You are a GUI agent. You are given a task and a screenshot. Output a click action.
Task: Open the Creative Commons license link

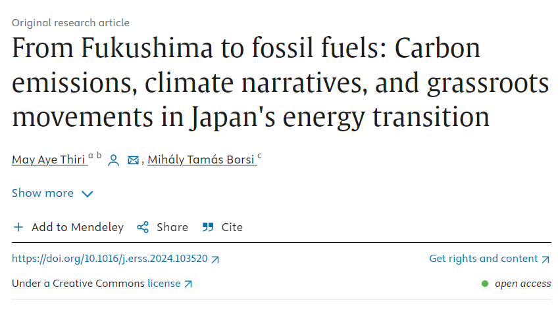[x=164, y=284]
